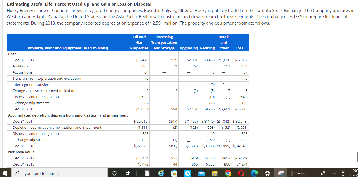This screenshot has width=358, height=177.
Task: Click the '$40,851' Dec. 31, 2018 cost
Action: coord(142,109)
